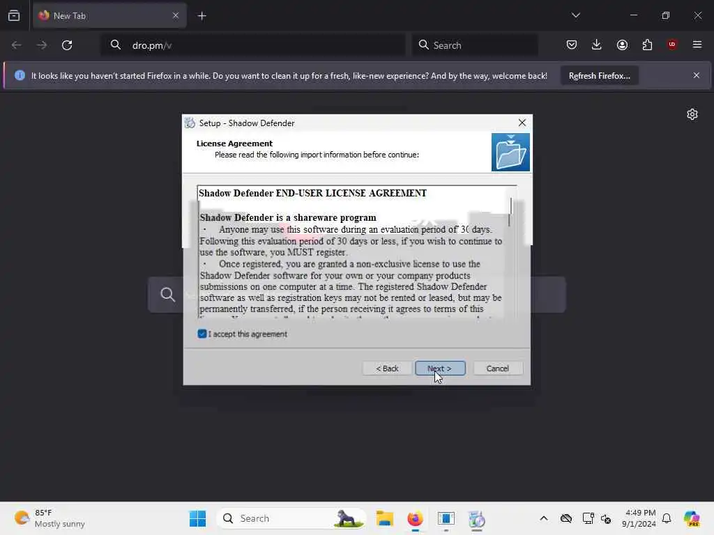This screenshot has width=714, height=535.
Task: Cancel the Shadow Defender setup
Action: coord(498,368)
